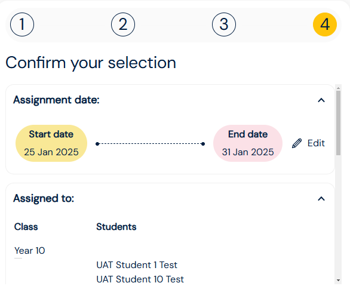
Task: Select UAT Student 1 Test
Action: point(137,265)
